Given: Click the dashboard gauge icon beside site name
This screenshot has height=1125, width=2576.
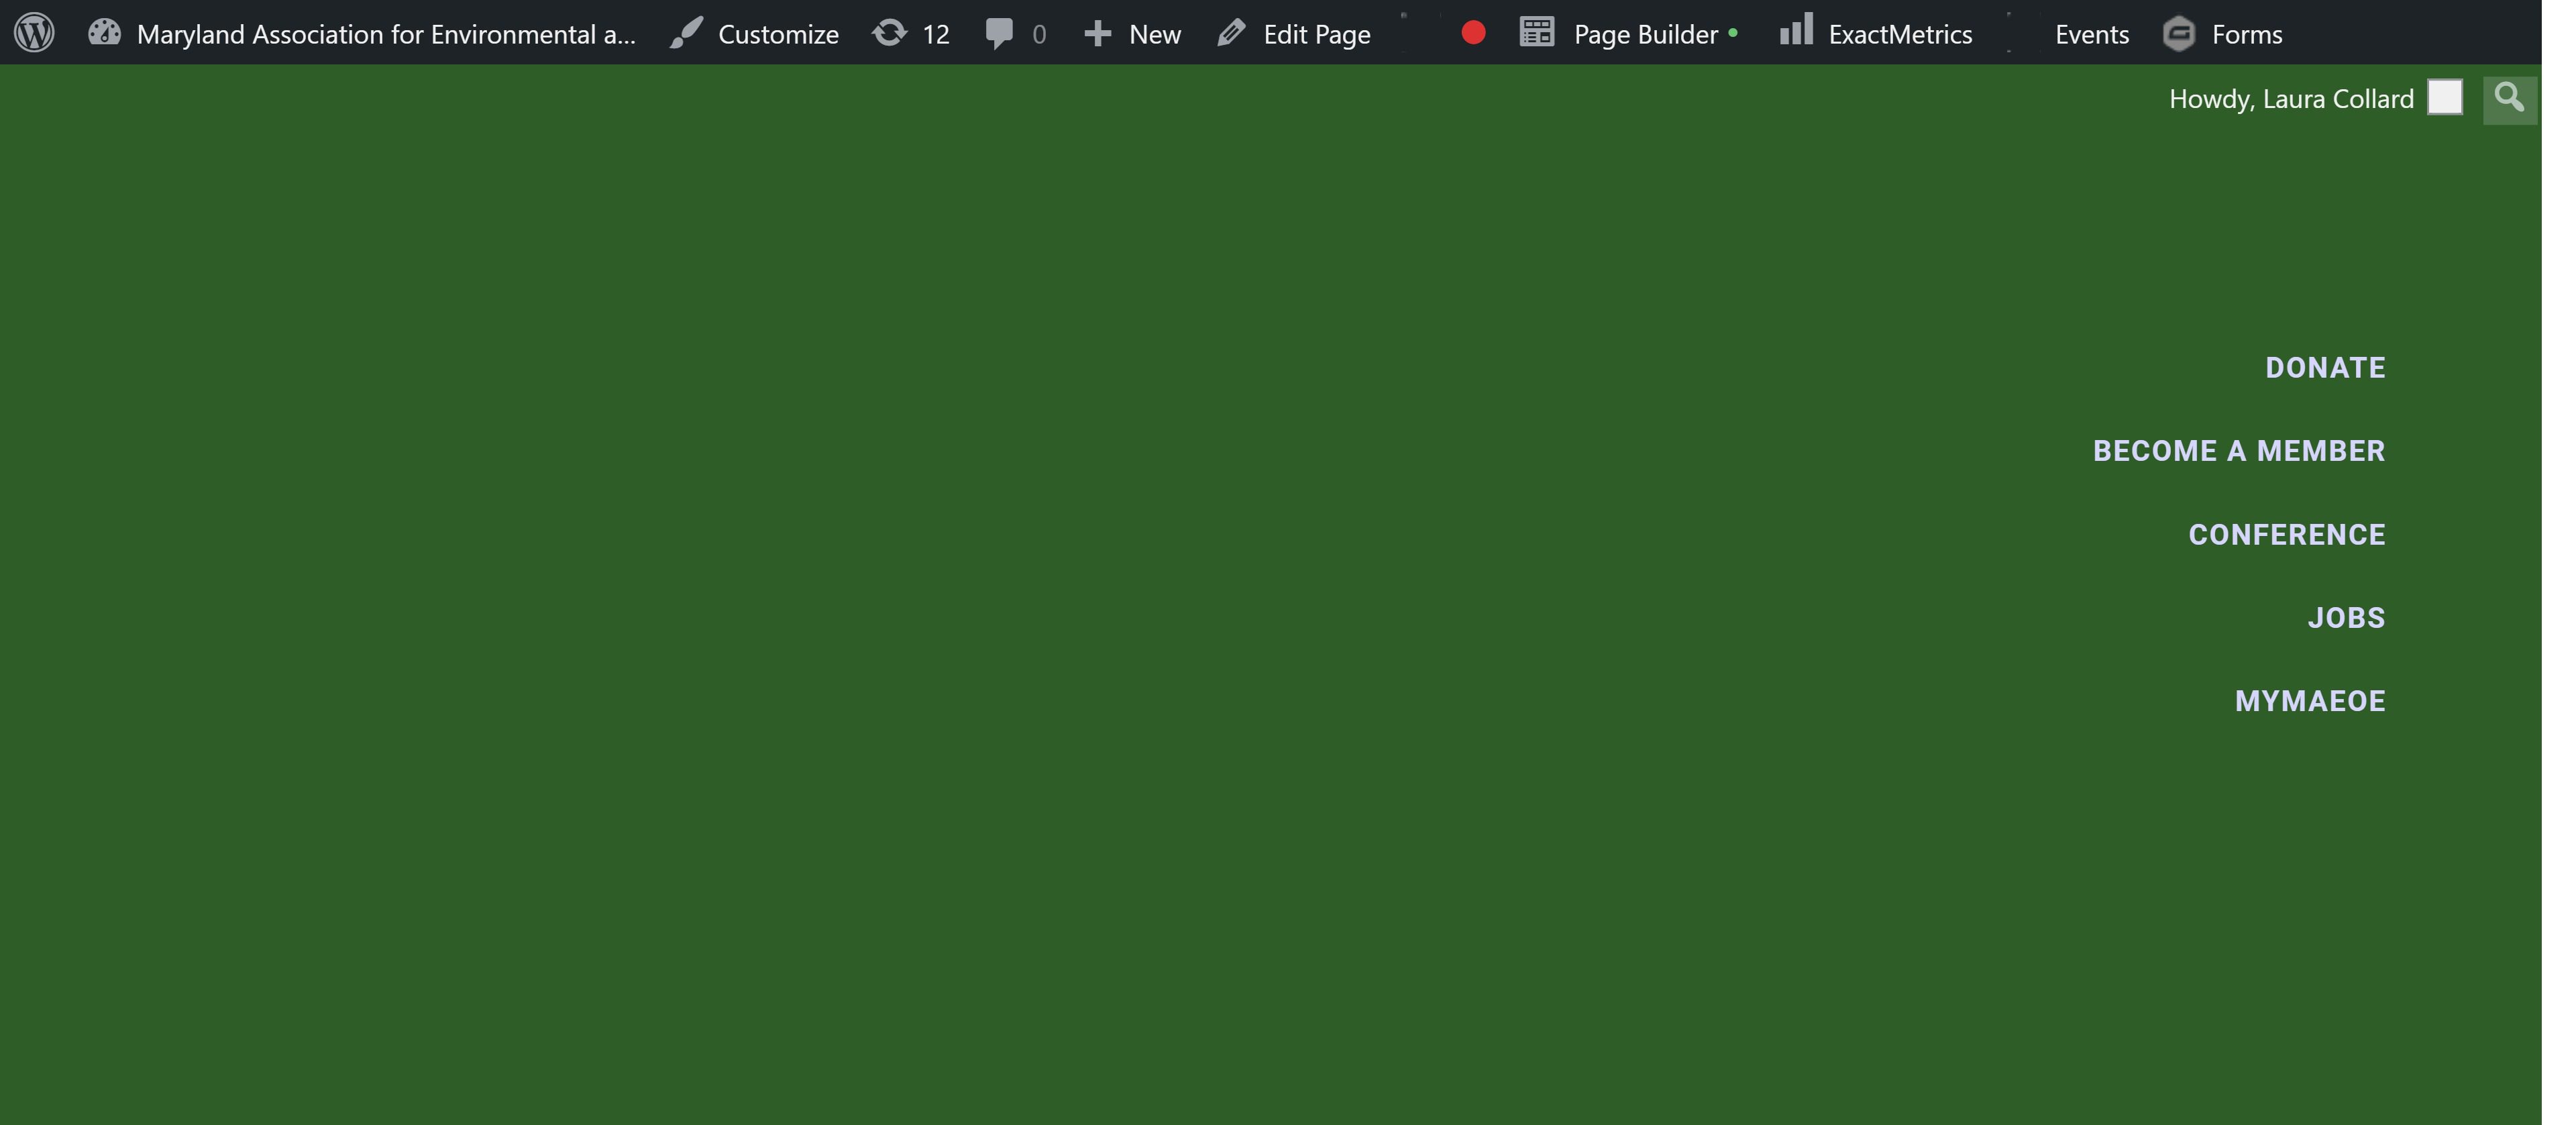Looking at the screenshot, I should click(104, 33).
